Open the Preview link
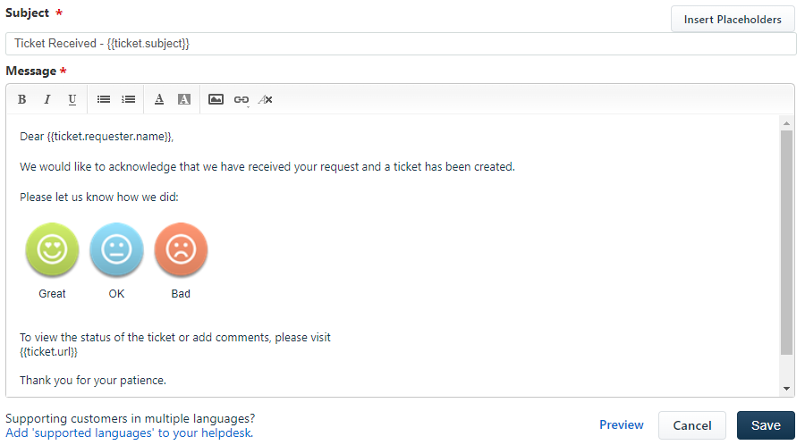805x445 pixels. (622, 425)
